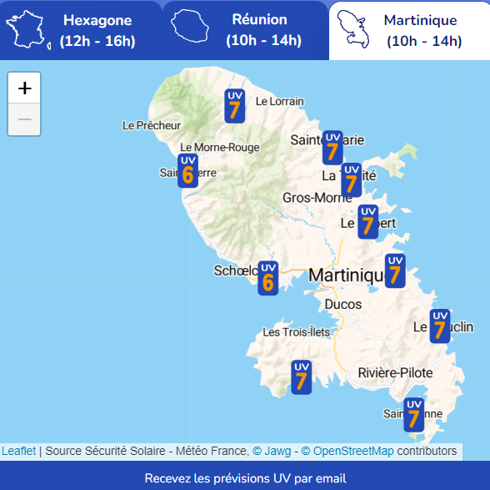The image size is (490, 490).
Task: Open UV 7 marker over Sainte-Anne
Action: 413,415
